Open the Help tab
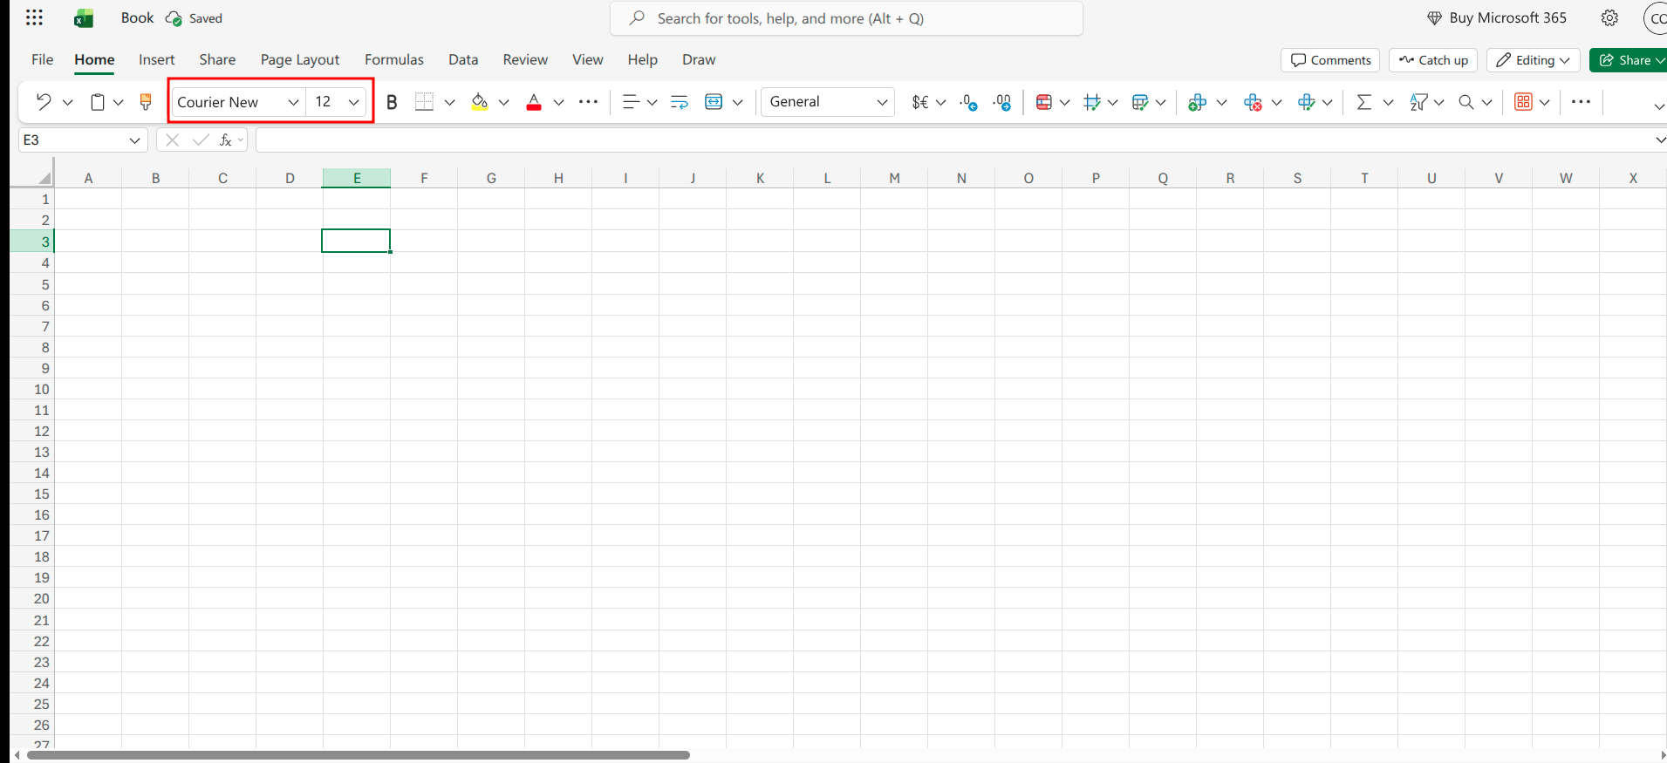This screenshot has width=1667, height=763. click(x=642, y=59)
